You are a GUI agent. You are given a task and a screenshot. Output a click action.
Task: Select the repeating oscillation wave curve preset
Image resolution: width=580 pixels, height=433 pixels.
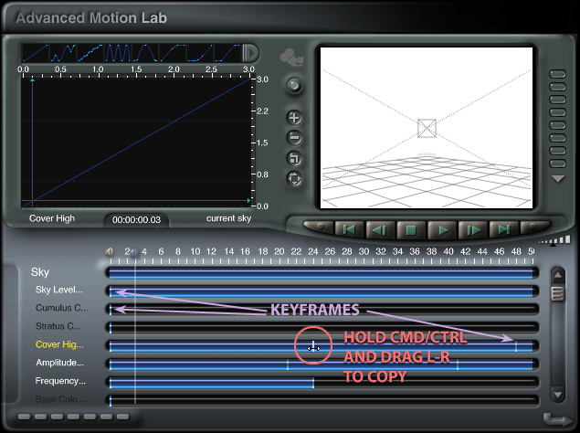click(x=118, y=53)
